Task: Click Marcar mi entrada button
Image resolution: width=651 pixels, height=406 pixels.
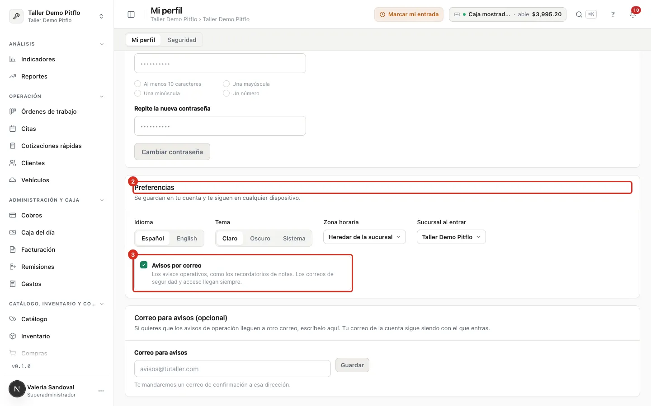Action: [409, 14]
